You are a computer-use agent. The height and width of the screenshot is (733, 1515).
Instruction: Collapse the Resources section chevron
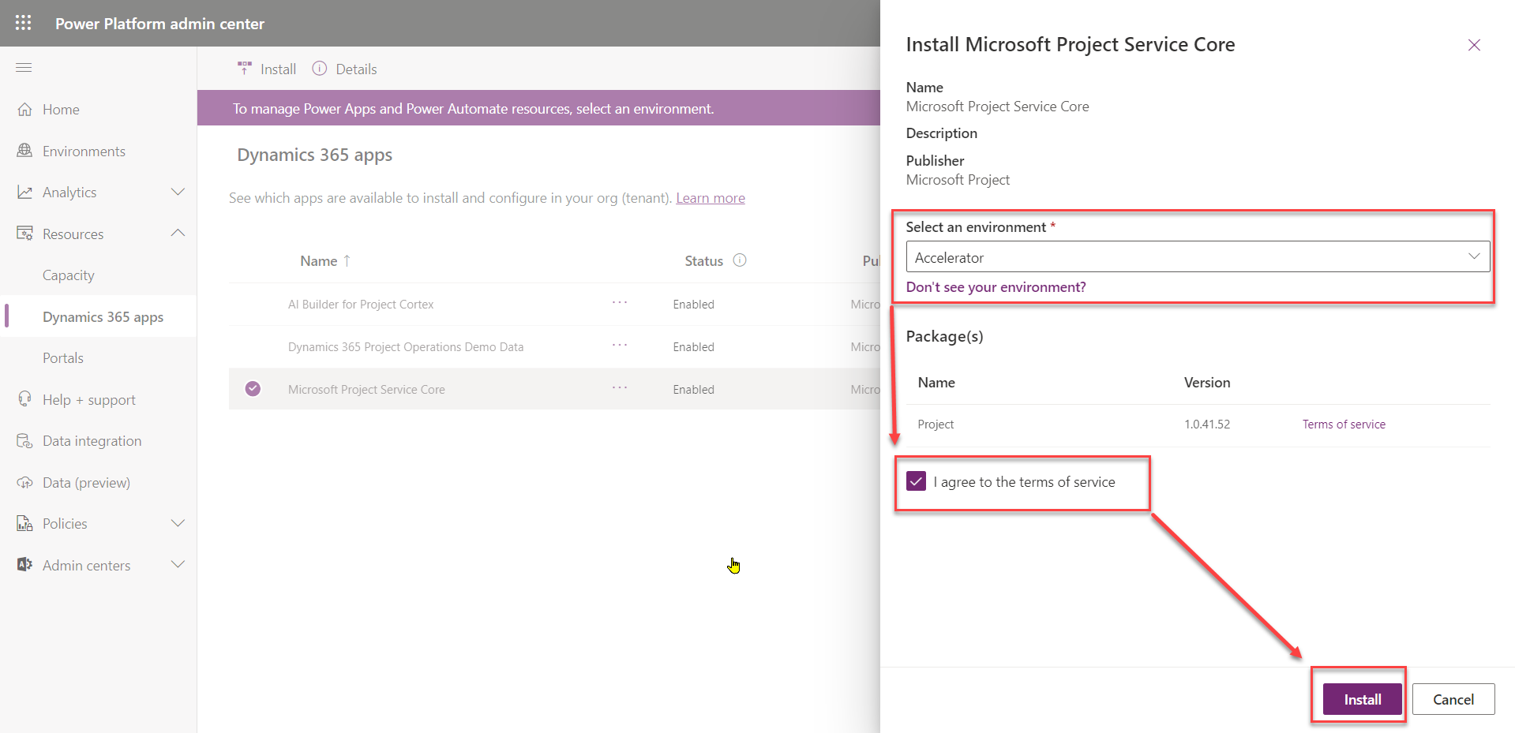[x=178, y=233]
